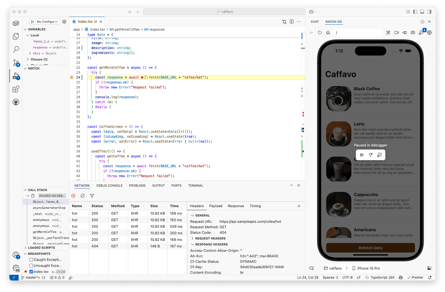445x292 pixels.
Task: Reload the app in Radon IDE preview
Action: coord(320,33)
